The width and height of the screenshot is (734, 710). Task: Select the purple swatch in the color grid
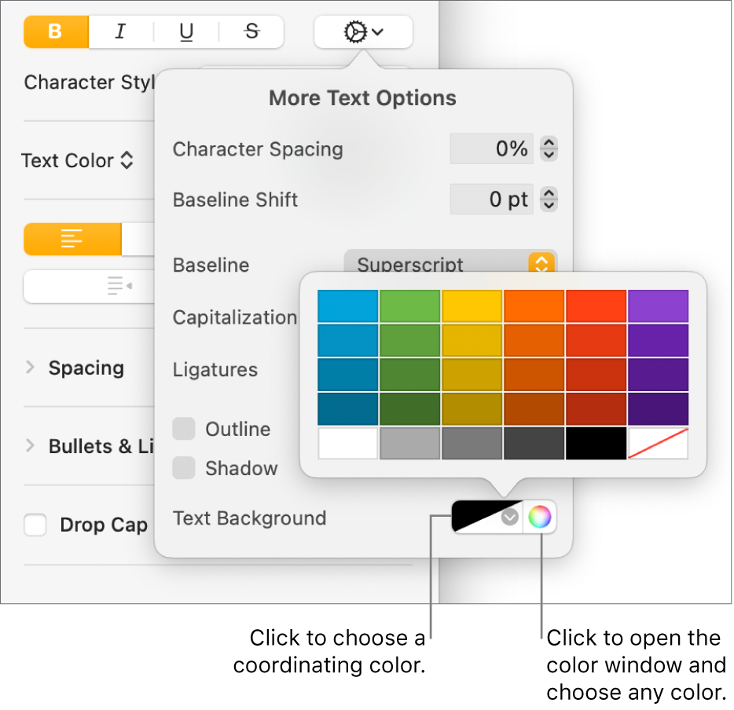(658, 306)
